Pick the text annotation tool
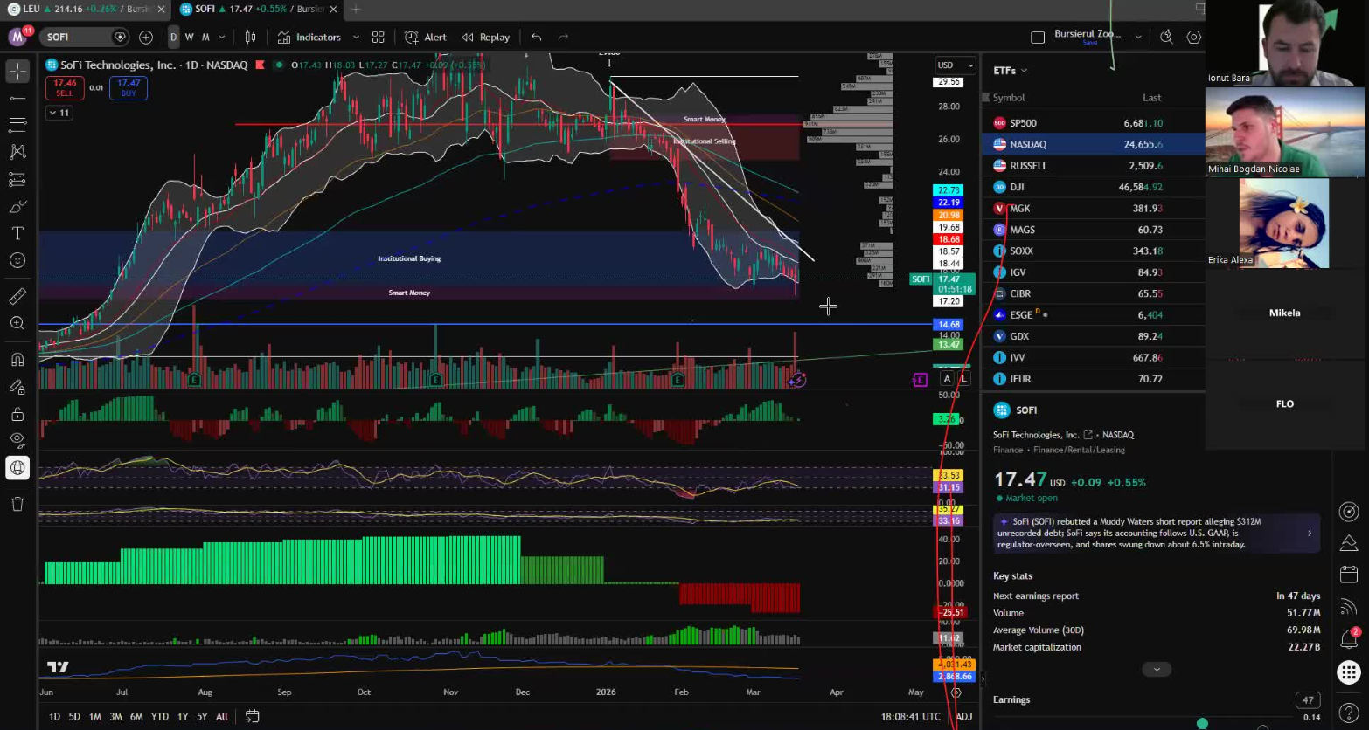 pyautogui.click(x=17, y=233)
